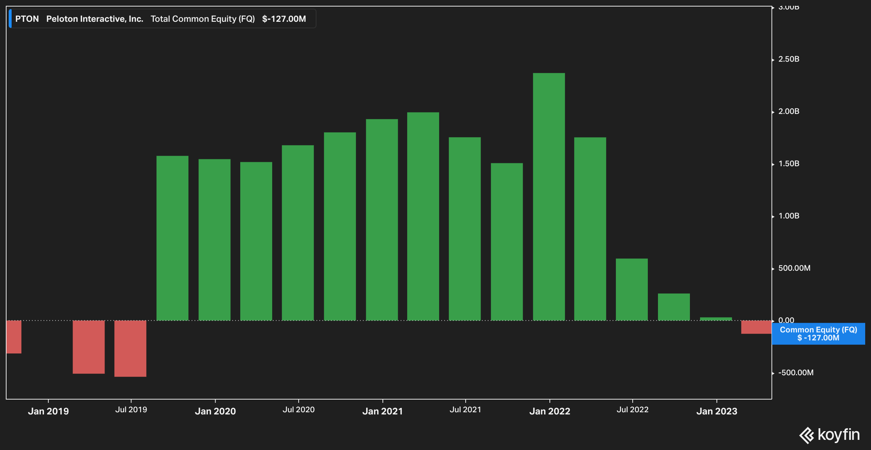The width and height of the screenshot is (871, 450).
Task: Click the 2.50B y-axis label
Action: tap(789, 59)
